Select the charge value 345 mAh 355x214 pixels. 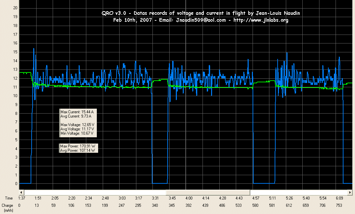tap(172, 205)
